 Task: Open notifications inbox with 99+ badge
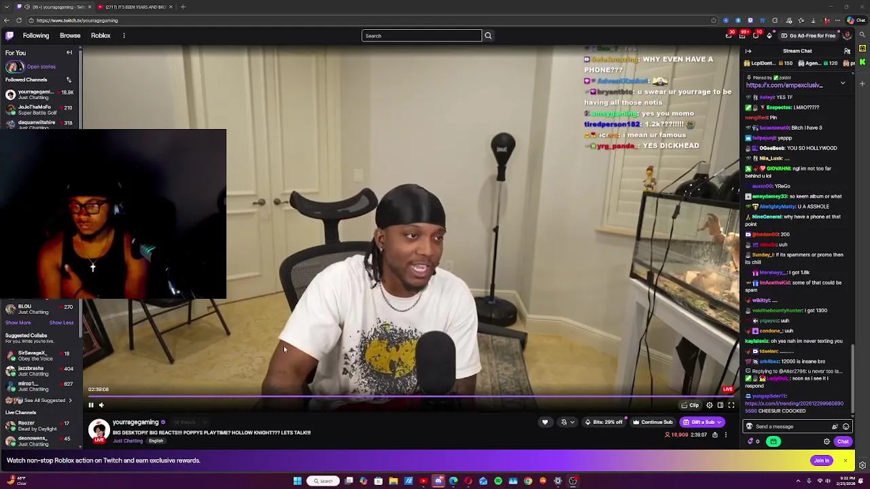pos(742,35)
